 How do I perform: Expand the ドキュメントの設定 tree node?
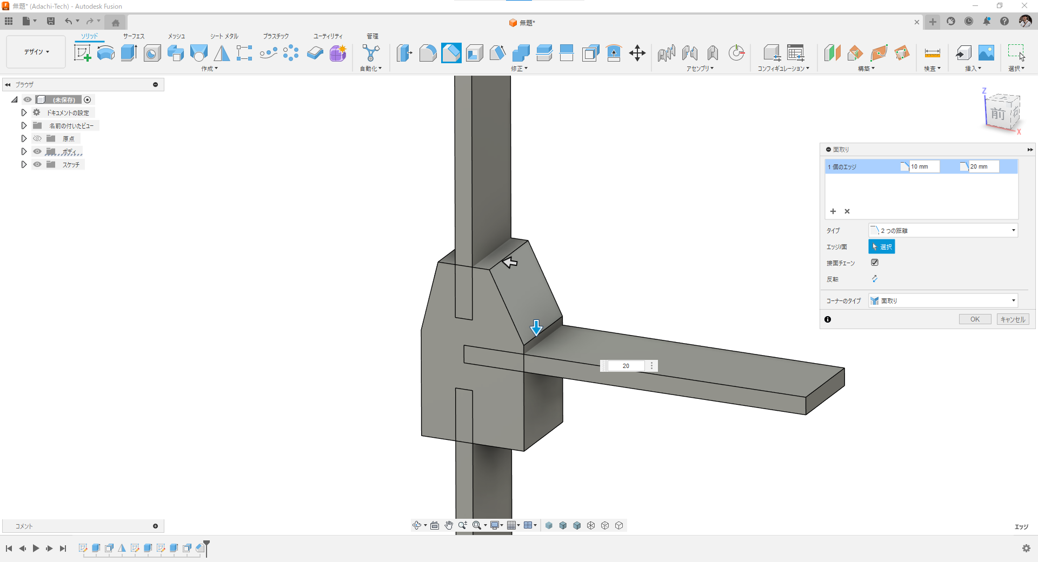tap(24, 113)
